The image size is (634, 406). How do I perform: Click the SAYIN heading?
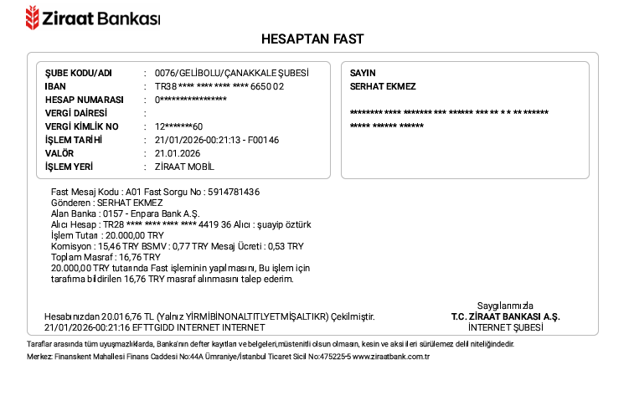[x=363, y=73]
